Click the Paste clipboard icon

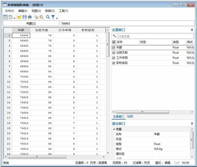point(42,17)
